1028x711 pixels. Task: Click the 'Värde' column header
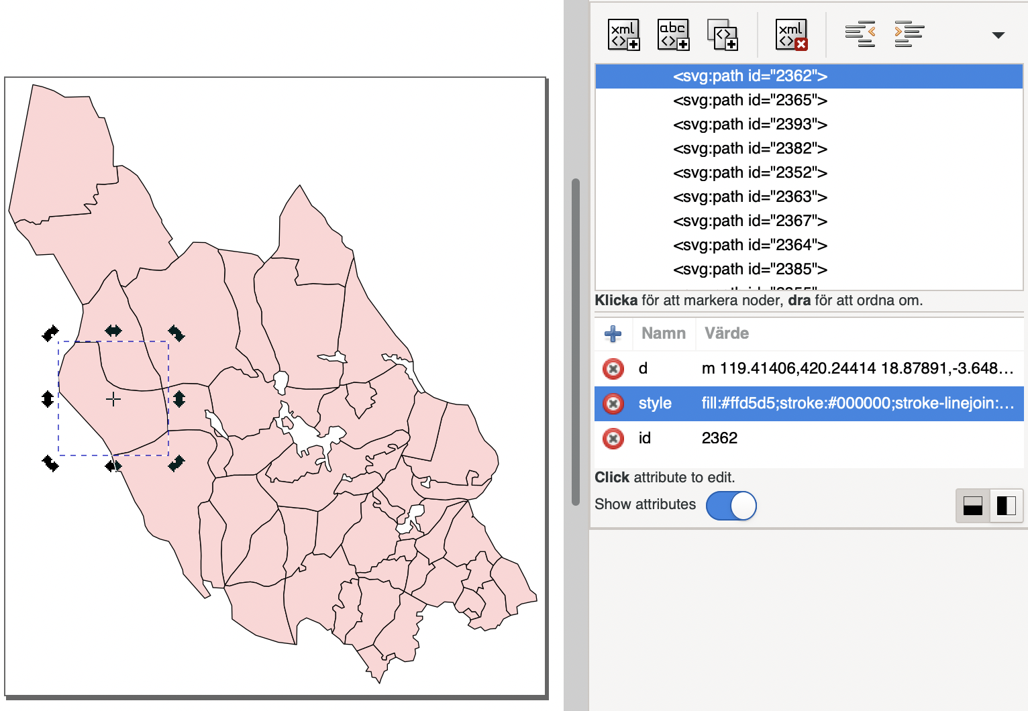[x=727, y=333]
